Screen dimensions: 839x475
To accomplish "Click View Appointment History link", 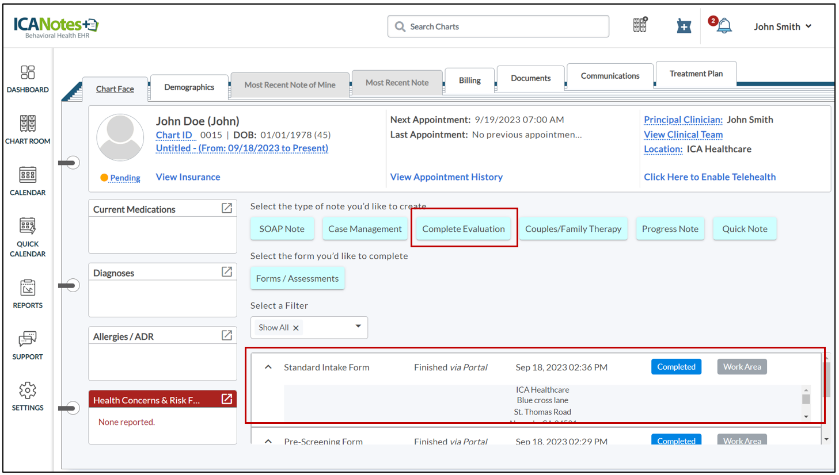I will coord(446,177).
